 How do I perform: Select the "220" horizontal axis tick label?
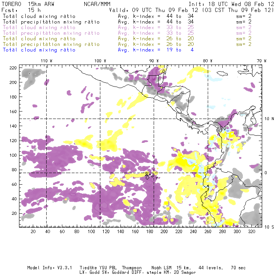coord(179,232)
